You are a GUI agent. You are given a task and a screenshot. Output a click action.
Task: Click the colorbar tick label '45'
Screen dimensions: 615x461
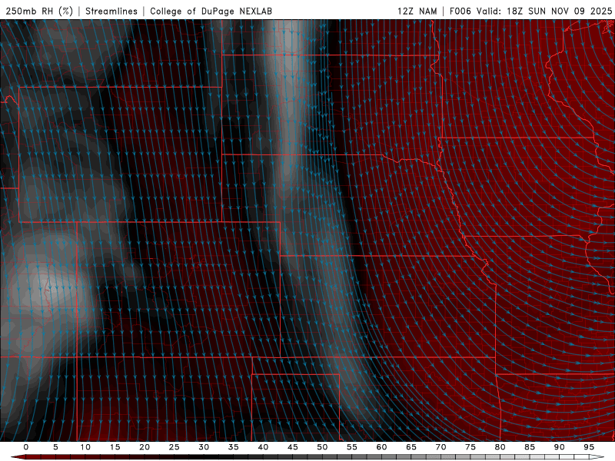[293, 447]
